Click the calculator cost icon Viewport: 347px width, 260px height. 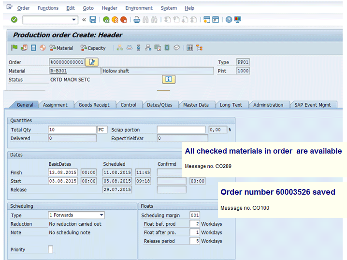click(x=33, y=47)
